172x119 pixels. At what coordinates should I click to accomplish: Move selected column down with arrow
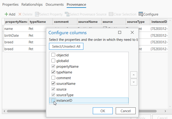coord(134,82)
